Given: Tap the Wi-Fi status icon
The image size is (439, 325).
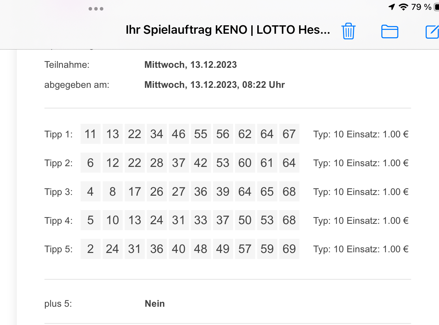Looking at the screenshot, I should coord(404,7).
